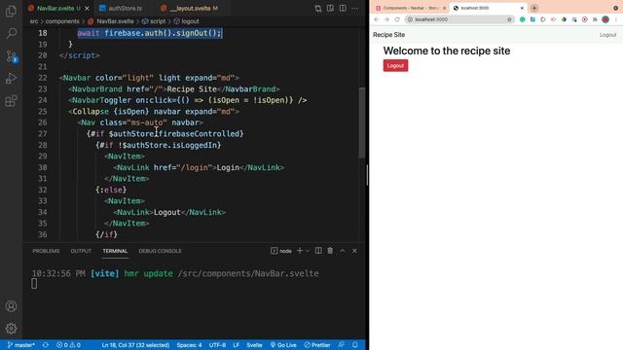Open the Search view in activity bar
The image size is (623, 350).
[x=11, y=33]
